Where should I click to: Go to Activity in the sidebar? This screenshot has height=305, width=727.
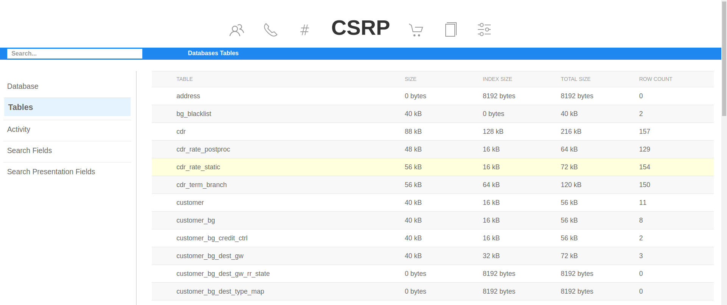19,129
